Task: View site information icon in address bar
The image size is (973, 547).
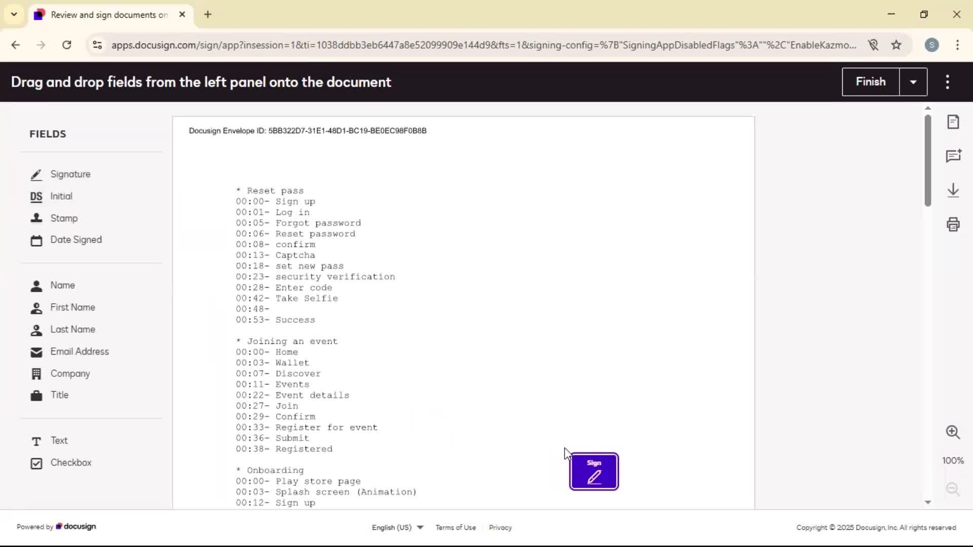Action: 97,45
